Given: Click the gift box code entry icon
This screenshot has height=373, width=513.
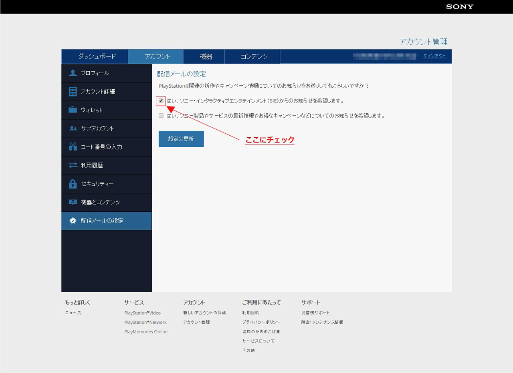Looking at the screenshot, I should pyautogui.click(x=73, y=146).
